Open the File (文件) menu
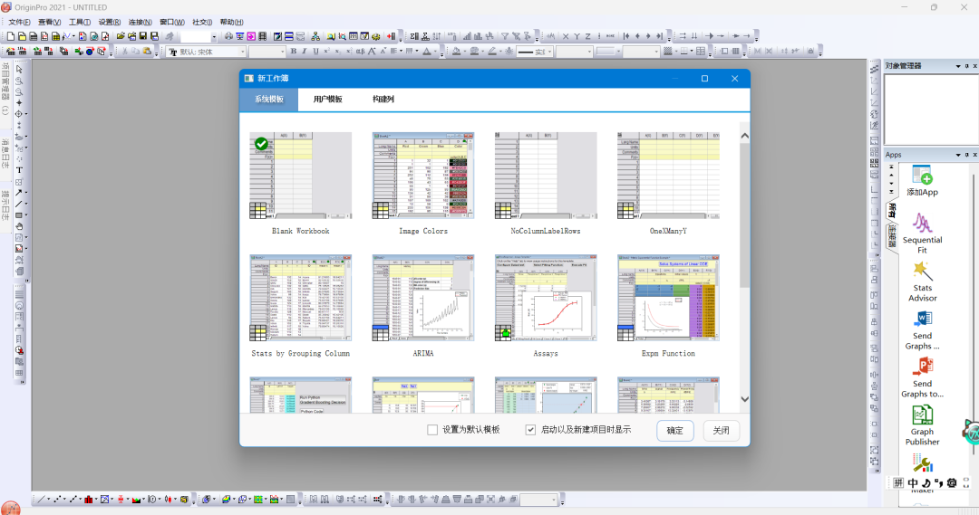The image size is (979, 515). coord(19,22)
